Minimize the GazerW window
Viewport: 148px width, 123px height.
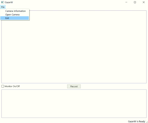[126, 2]
